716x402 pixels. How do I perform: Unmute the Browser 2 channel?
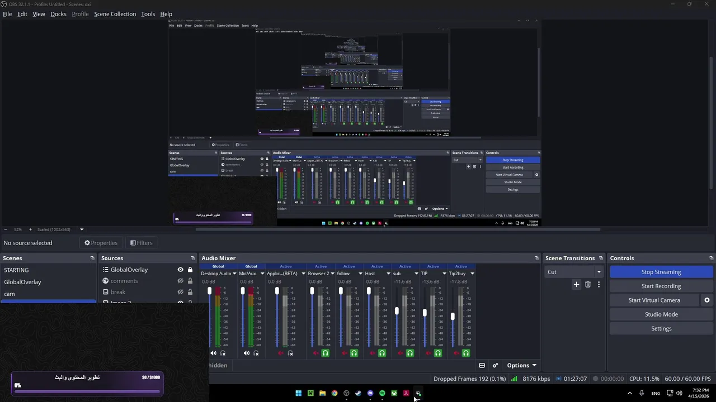315,353
